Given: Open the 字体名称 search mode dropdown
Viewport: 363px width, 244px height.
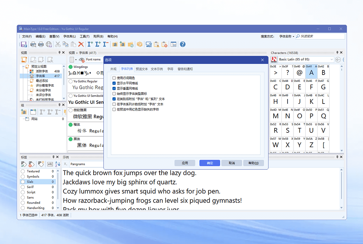Looking at the screenshot, I should pyautogui.click(x=287, y=36).
